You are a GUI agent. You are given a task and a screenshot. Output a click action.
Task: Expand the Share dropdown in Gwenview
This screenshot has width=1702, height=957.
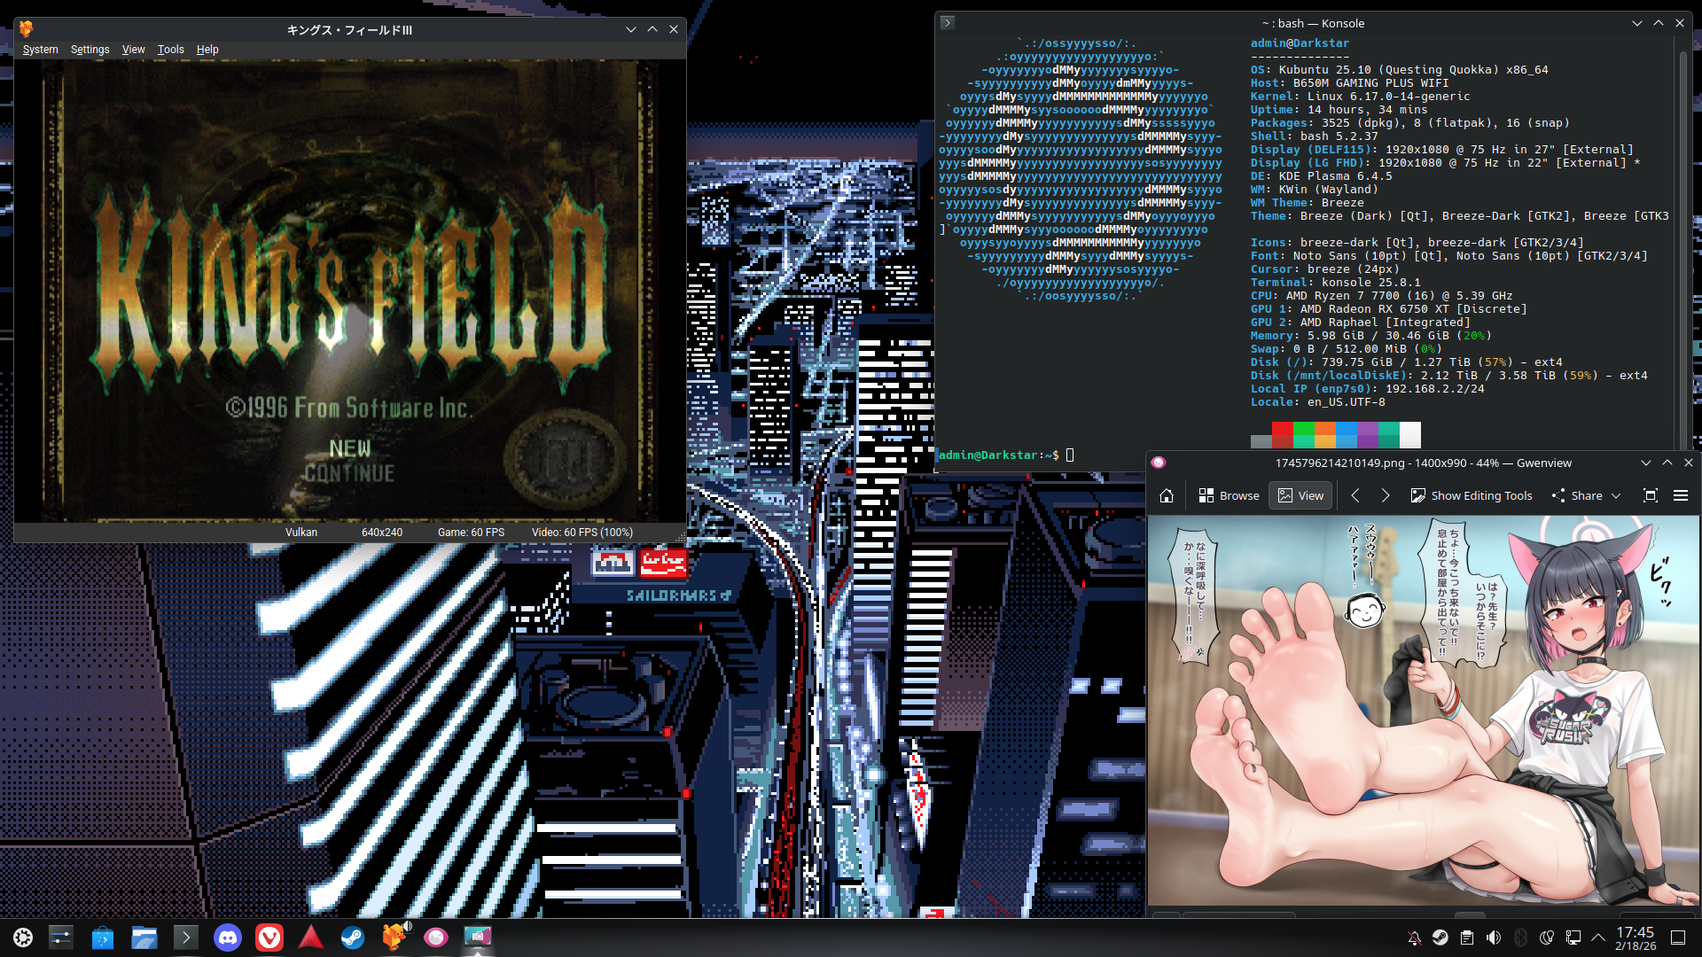pyautogui.click(x=1616, y=496)
